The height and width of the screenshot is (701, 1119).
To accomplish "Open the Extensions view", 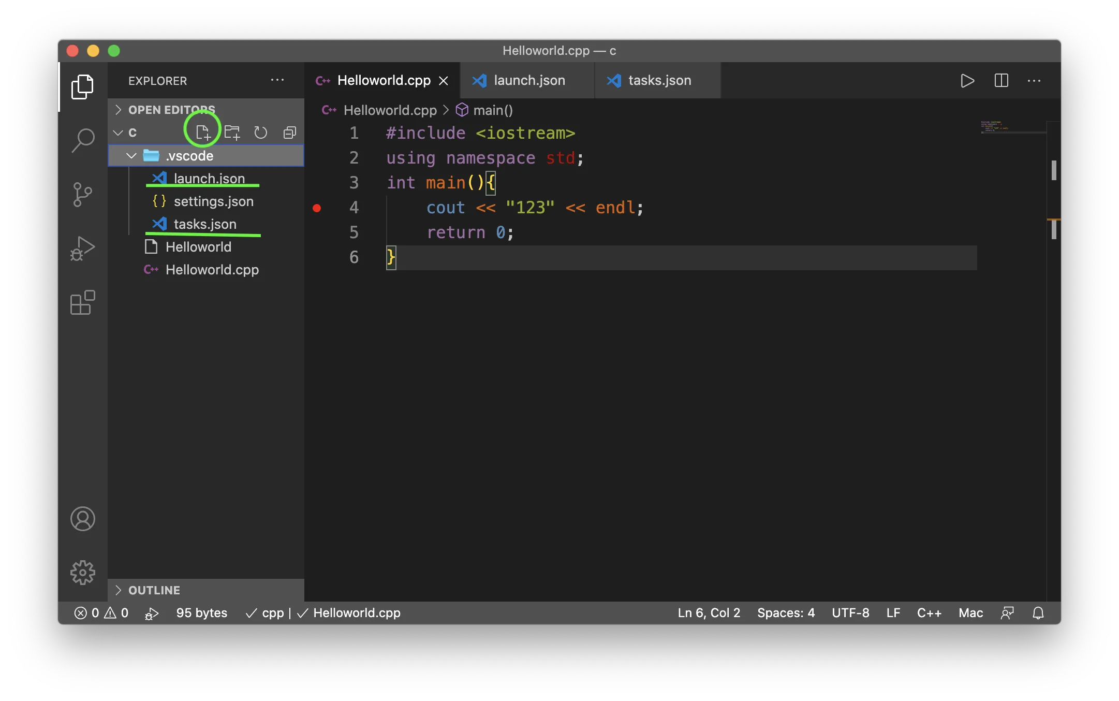I will coord(83,302).
